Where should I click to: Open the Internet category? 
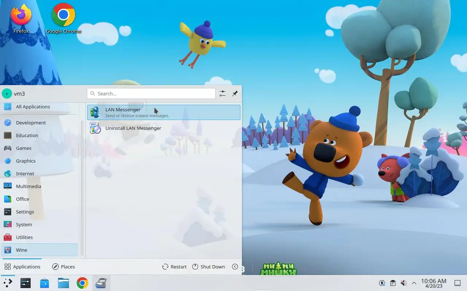[x=39, y=174]
